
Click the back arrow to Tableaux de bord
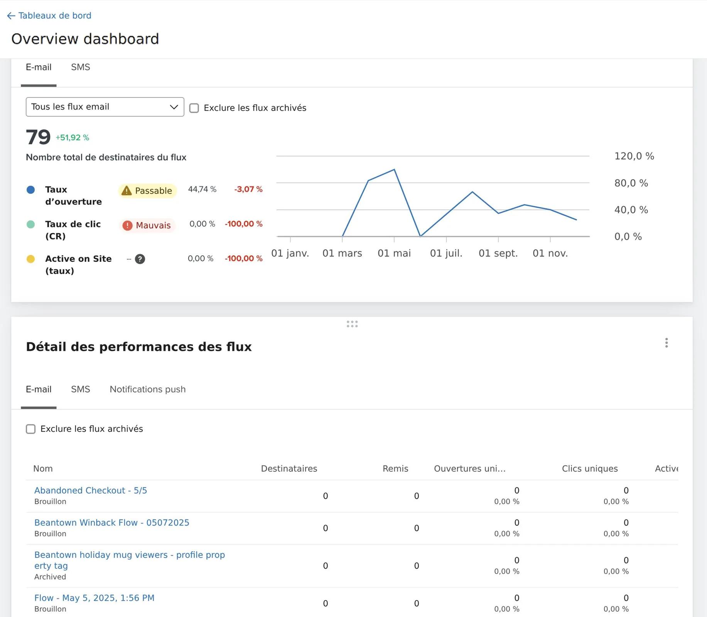tap(11, 16)
